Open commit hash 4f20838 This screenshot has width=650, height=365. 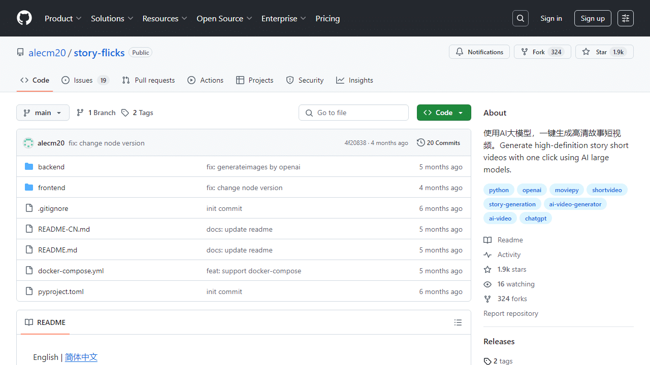coord(355,143)
